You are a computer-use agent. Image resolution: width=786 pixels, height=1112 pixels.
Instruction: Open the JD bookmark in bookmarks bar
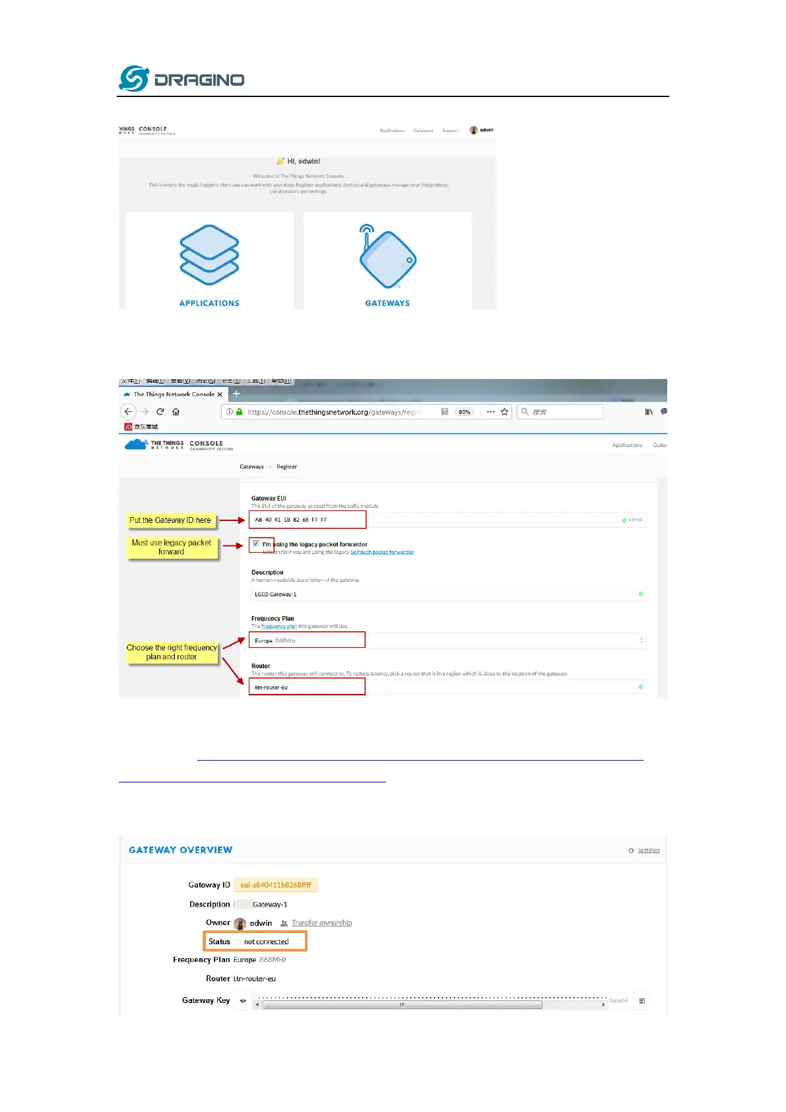[141, 427]
